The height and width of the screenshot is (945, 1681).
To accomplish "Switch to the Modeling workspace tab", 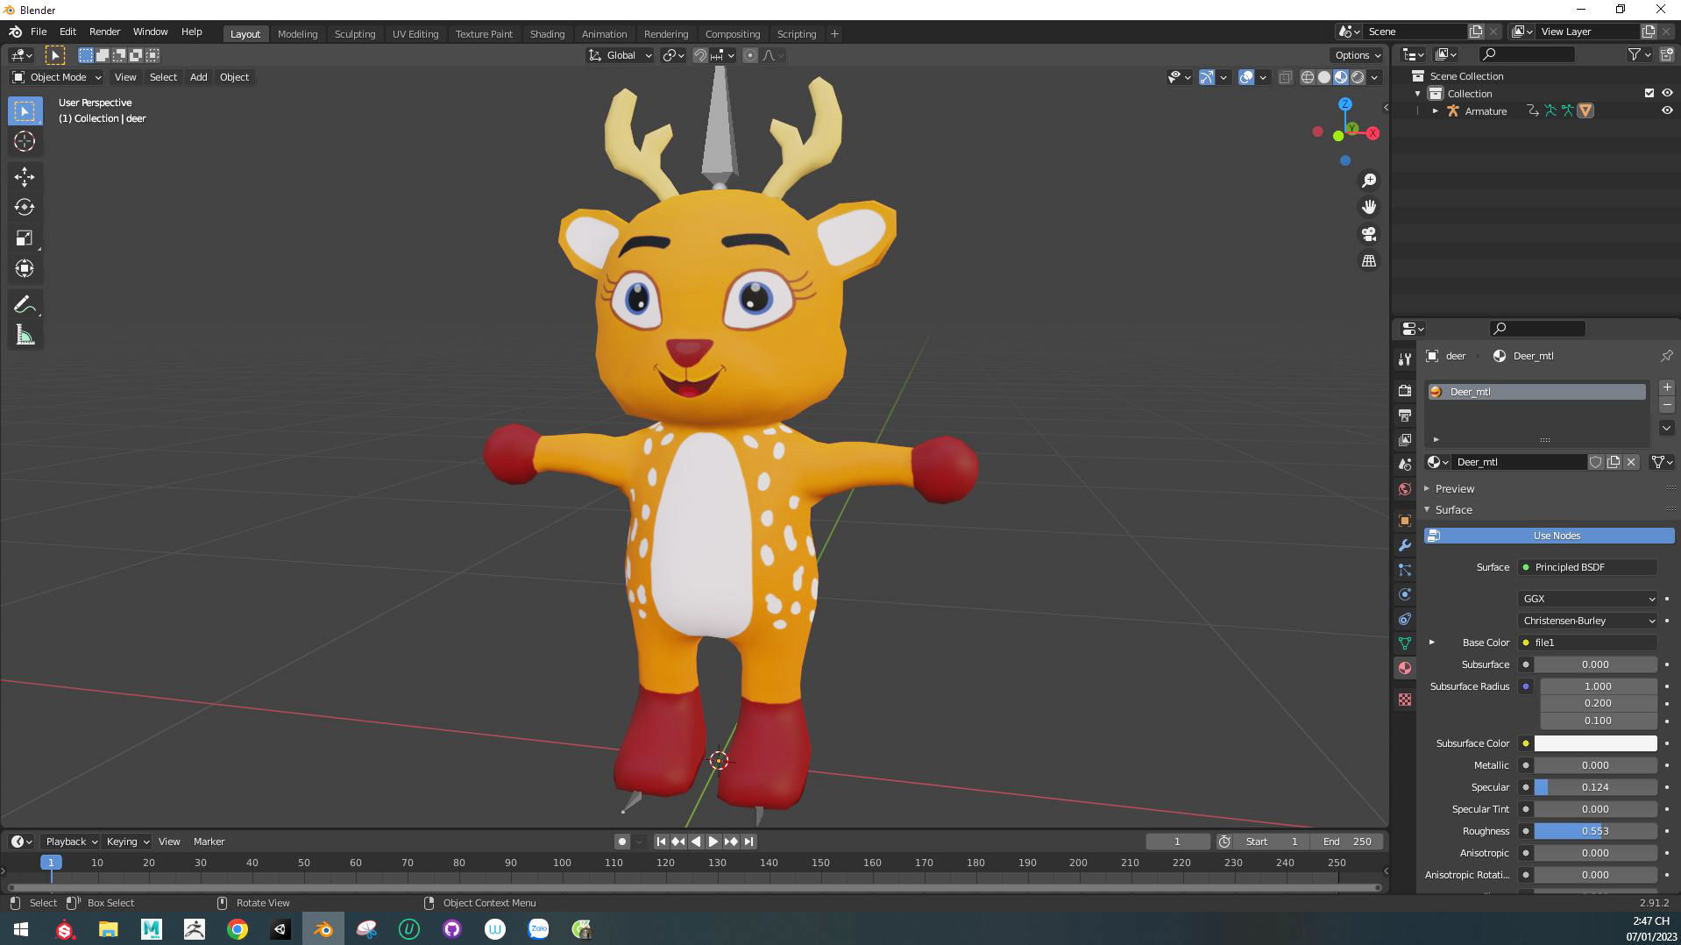I will point(297,33).
